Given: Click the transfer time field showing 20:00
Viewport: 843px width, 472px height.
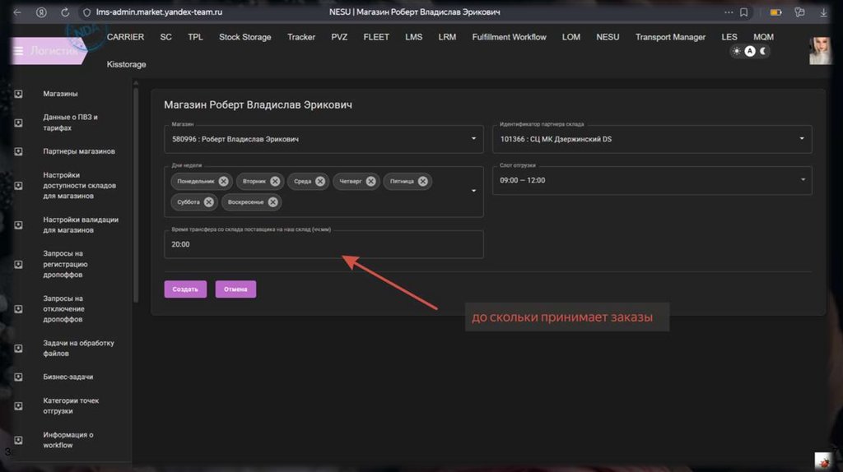Looking at the screenshot, I should pyautogui.click(x=323, y=244).
